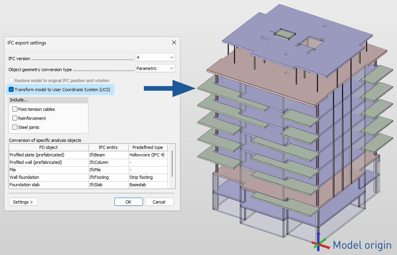Click the Hollowcore (IFC 4) cell
397x255 pixels.
click(x=148, y=155)
